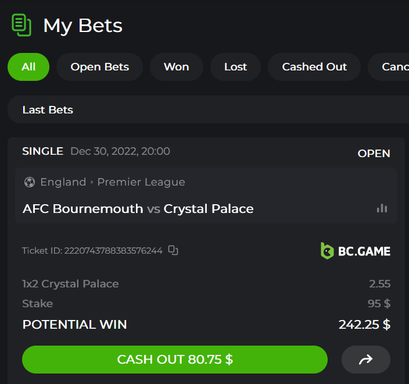The height and width of the screenshot is (384, 409).
Task: Click the OPEN status label
Action: (x=374, y=154)
